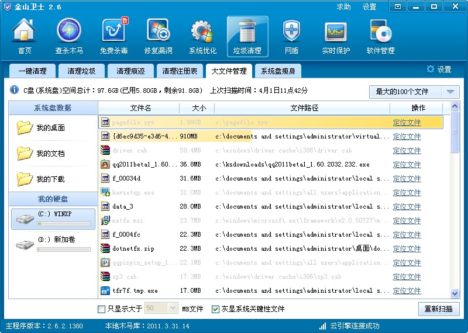Click scrollbar down arrow of file list
This screenshot has height=333, width=468.
click(x=455, y=294)
